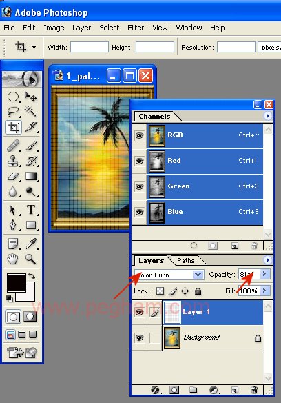Open the Filter menu
The height and width of the screenshot is (403, 281).
coord(136,28)
